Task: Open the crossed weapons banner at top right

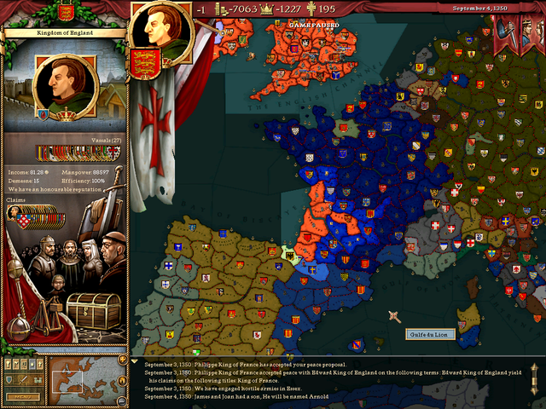Action: (x=506, y=33)
